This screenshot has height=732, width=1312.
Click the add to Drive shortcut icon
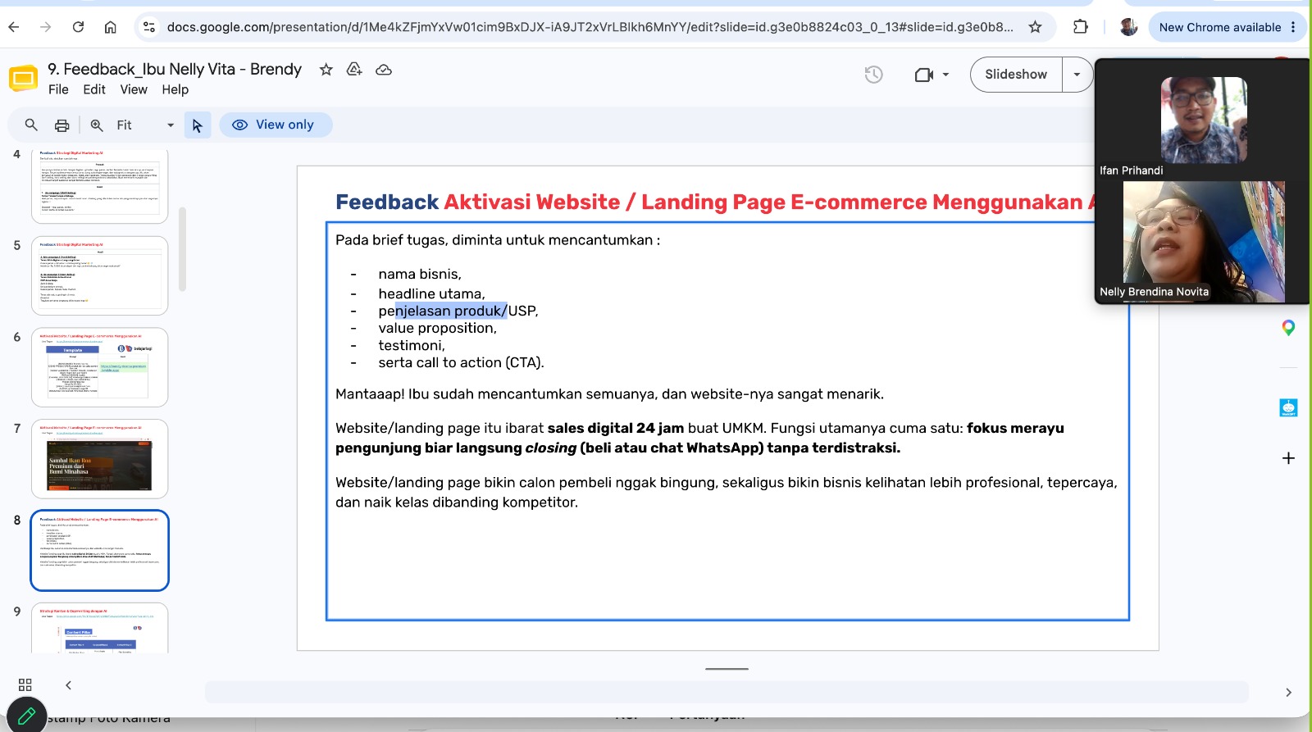(354, 70)
